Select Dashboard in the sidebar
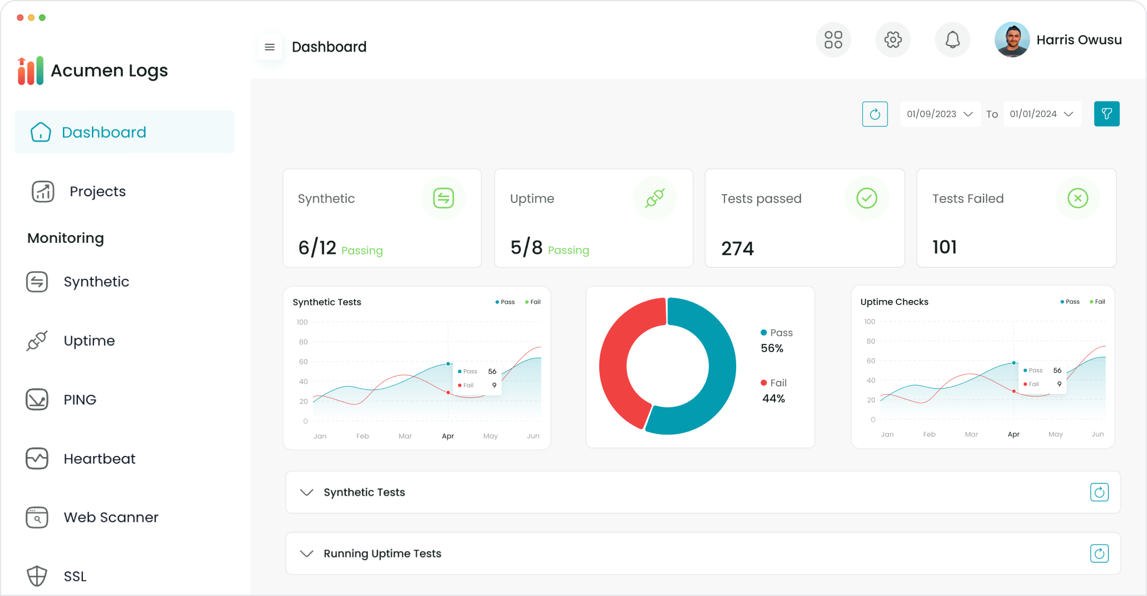 tap(125, 132)
